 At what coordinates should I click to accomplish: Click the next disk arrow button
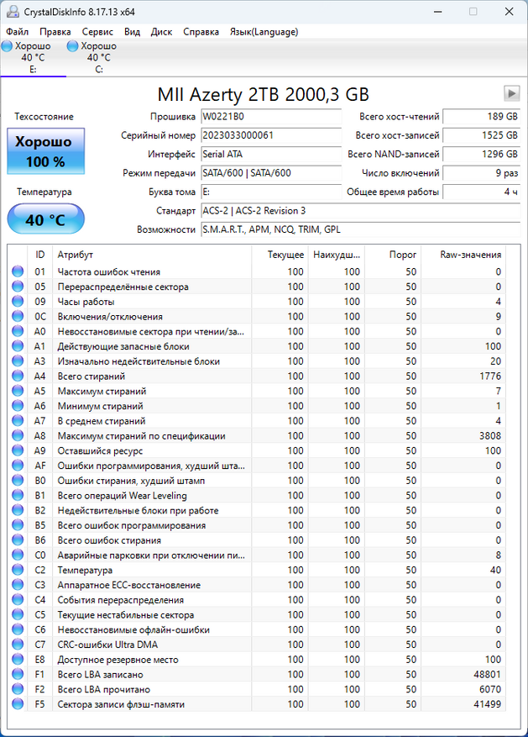[511, 93]
